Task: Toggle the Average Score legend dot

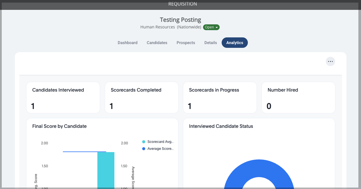Action: click(x=144, y=149)
